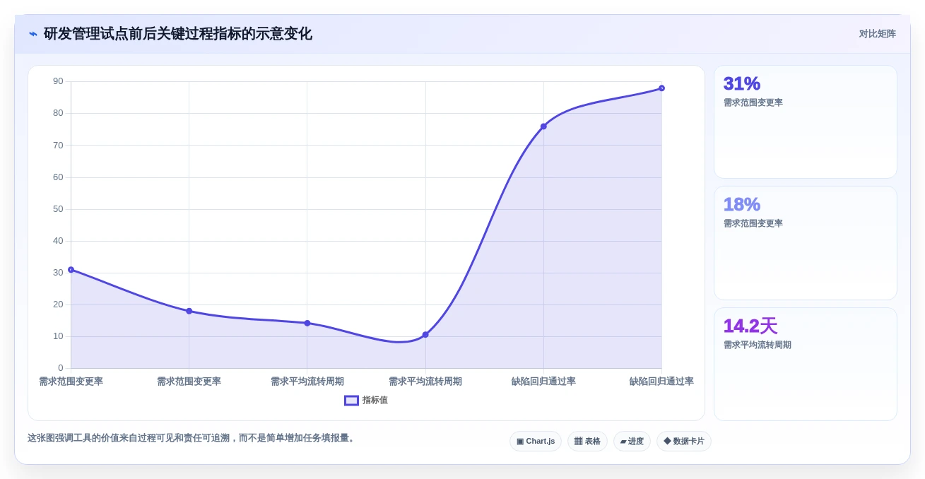Click the data point at value 18
The image size is (925, 479).
(x=189, y=311)
